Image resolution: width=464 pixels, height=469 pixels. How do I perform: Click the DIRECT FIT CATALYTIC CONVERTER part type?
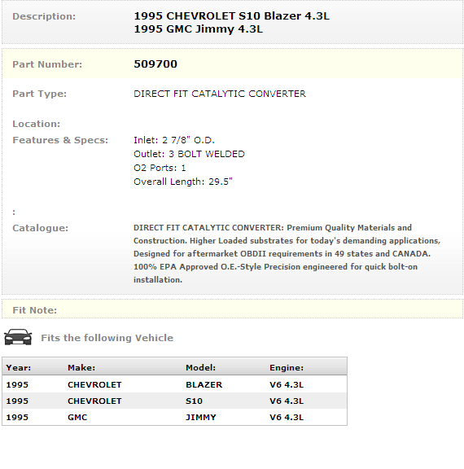tap(220, 94)
